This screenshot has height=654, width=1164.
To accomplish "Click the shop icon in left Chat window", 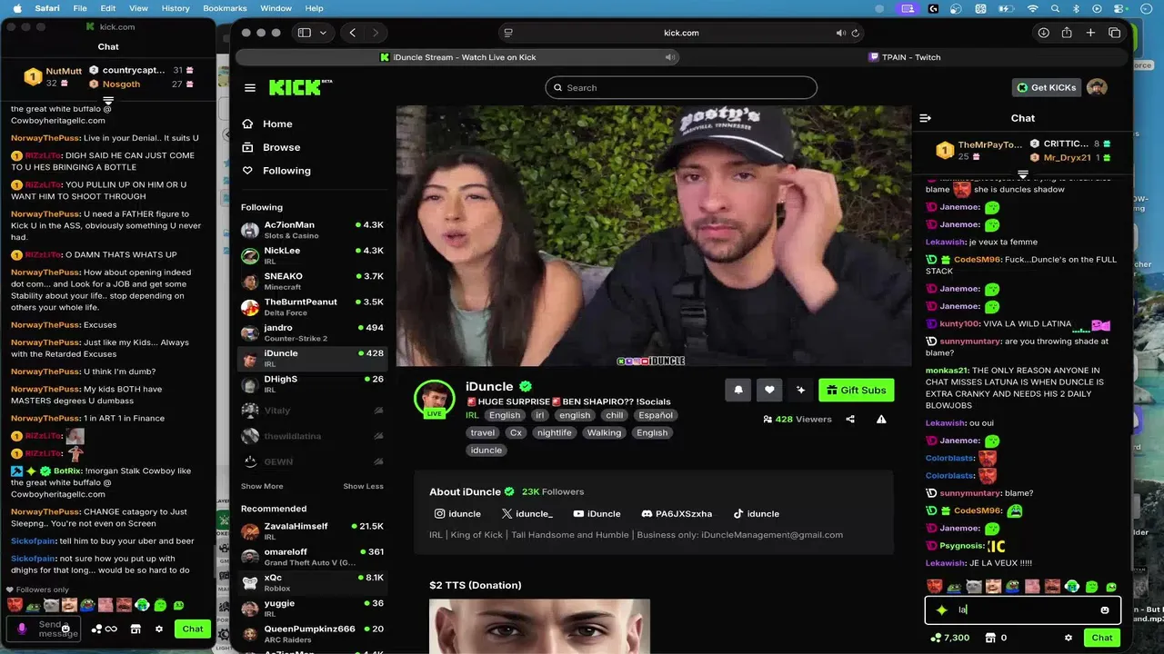I will [x=135, y=629].
